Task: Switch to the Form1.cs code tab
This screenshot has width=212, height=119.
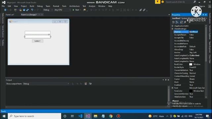Action: pyautogui.click(x=10, y=15)
